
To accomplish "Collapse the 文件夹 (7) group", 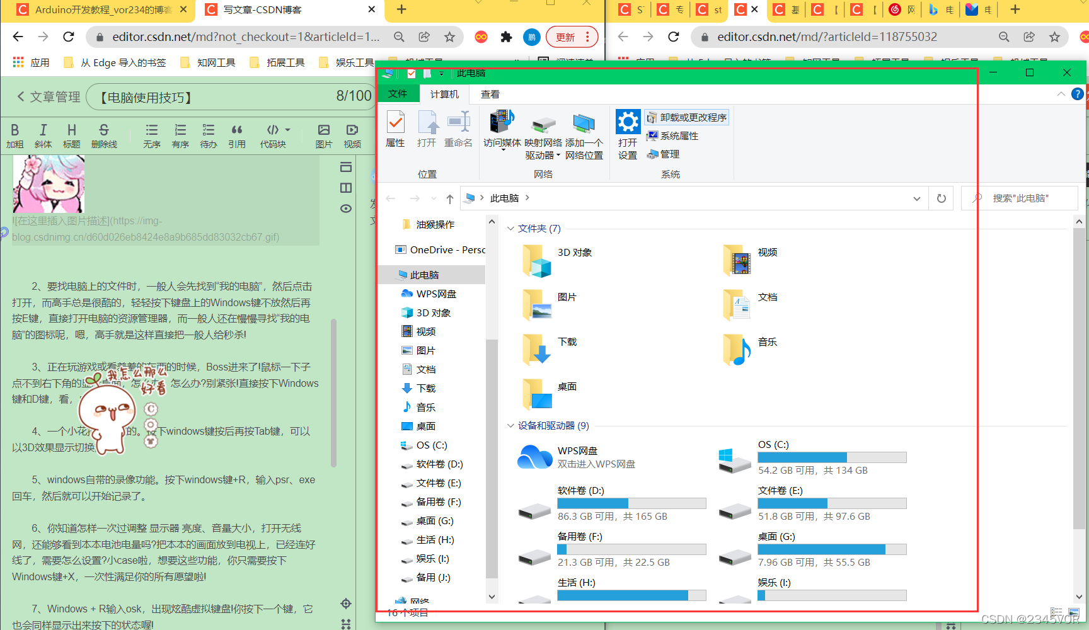I will pyautogui.click(x=510, y=228).
